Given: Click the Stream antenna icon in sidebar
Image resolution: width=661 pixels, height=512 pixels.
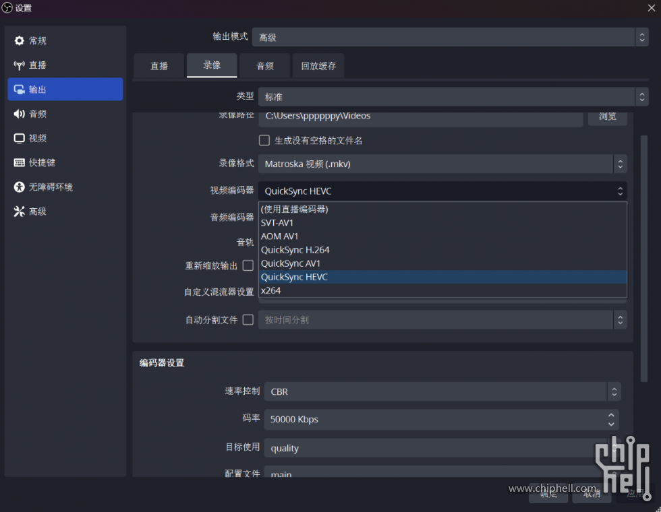Looking at the screenshot, I should (20, 65).
